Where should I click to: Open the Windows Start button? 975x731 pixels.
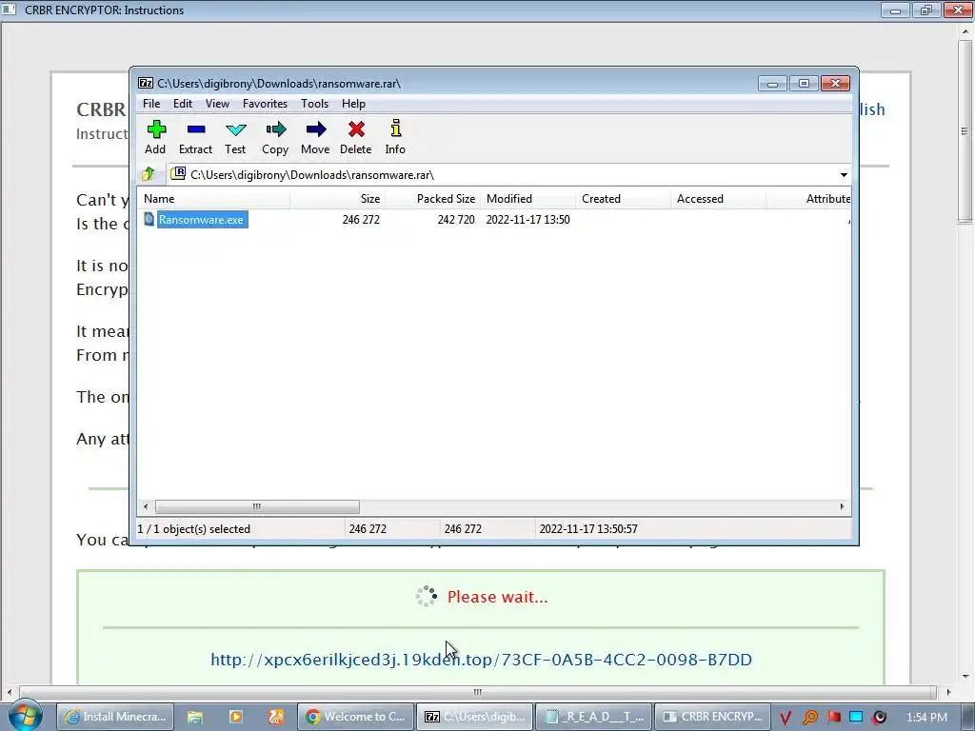click(25, 716)
